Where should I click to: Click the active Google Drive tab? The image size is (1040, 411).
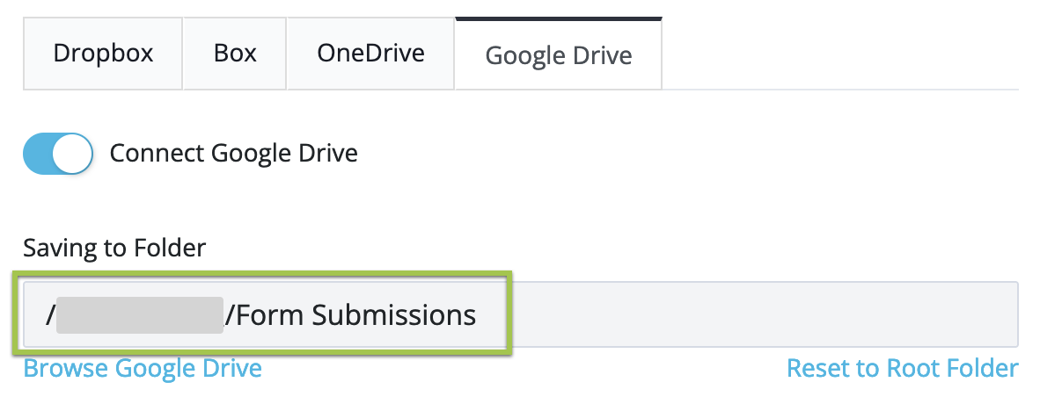pyautogui.click(x=559, y=55)
